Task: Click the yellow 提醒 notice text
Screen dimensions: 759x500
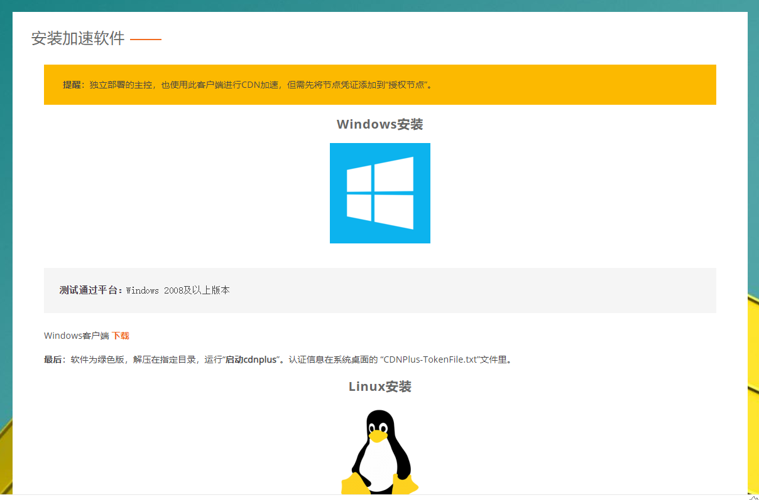Action: pos(248,85)
